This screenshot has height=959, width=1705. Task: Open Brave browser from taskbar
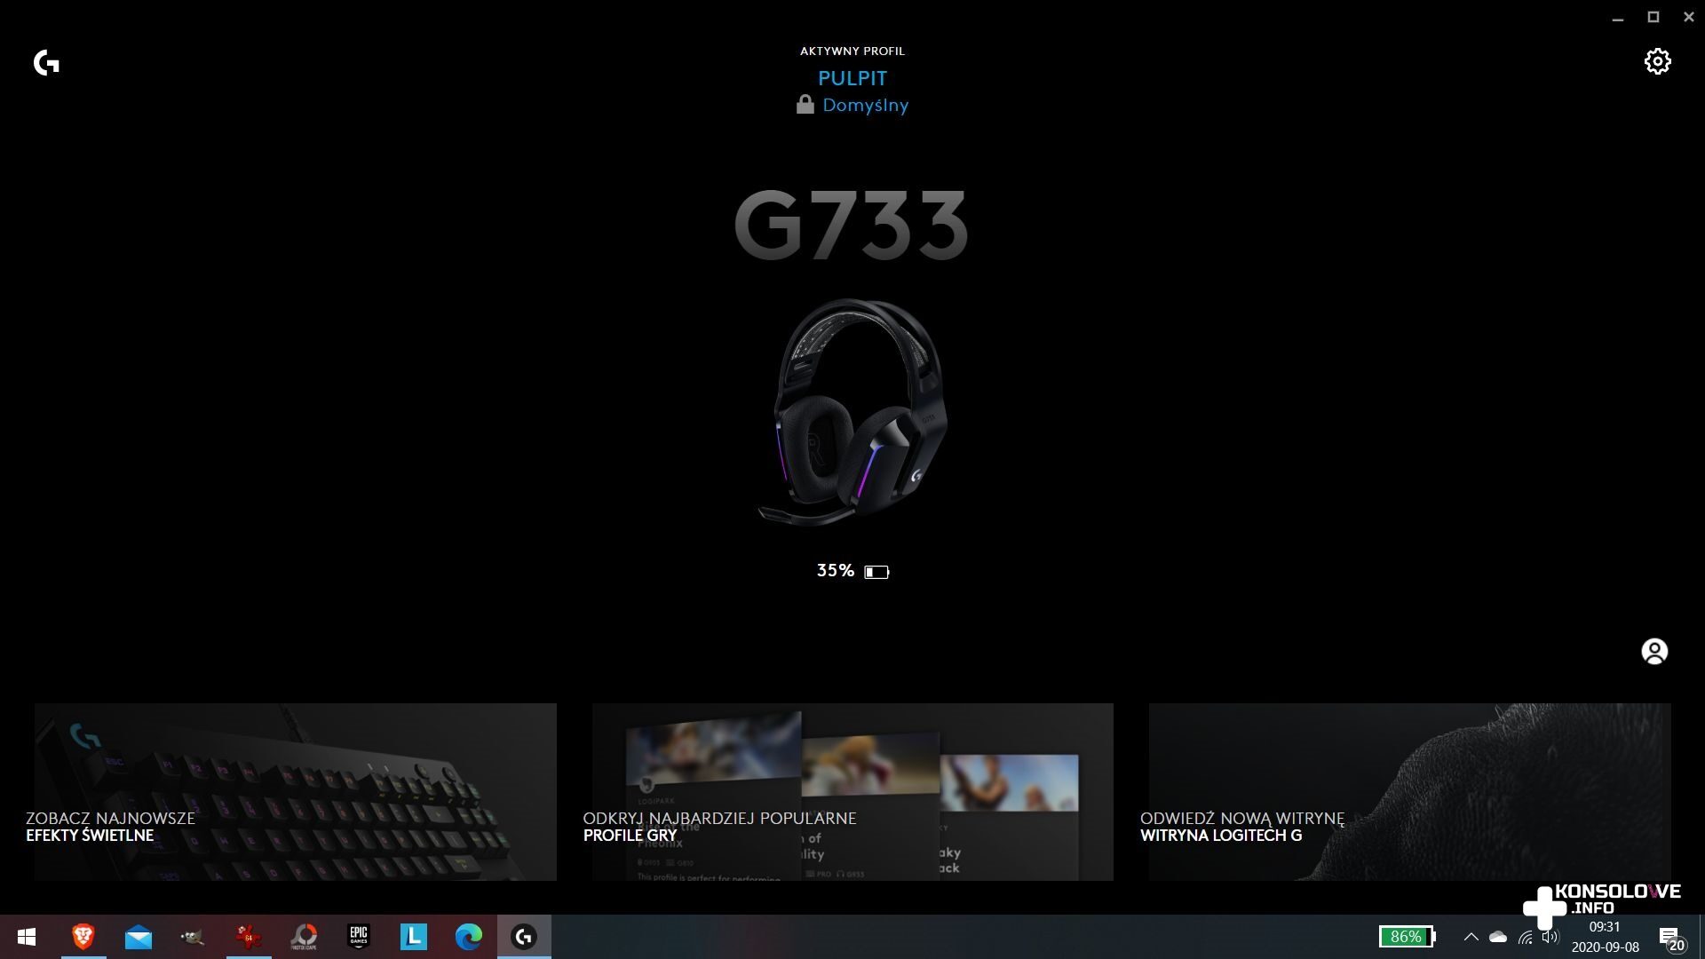coord(83,936)
